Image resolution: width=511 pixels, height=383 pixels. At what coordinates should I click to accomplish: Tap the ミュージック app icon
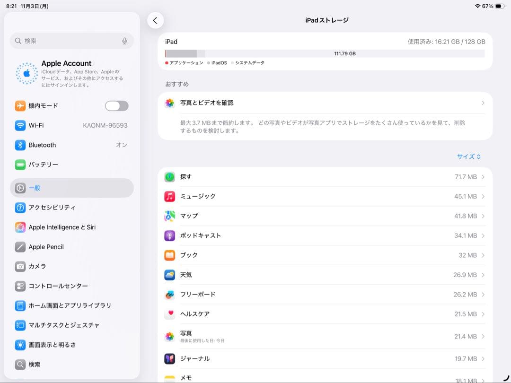click(169, 196)
